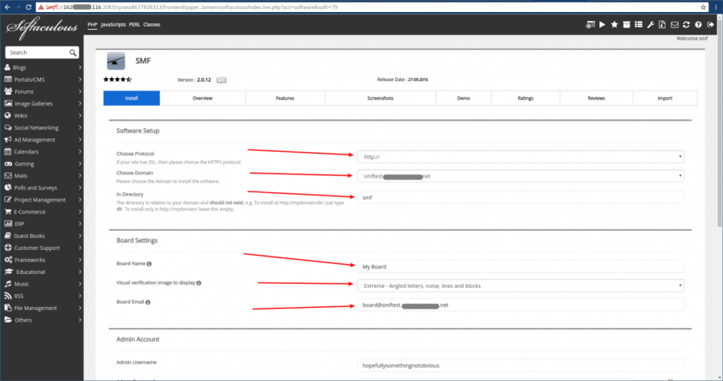Click the Softaculous logo

click(x=42, y=27)
